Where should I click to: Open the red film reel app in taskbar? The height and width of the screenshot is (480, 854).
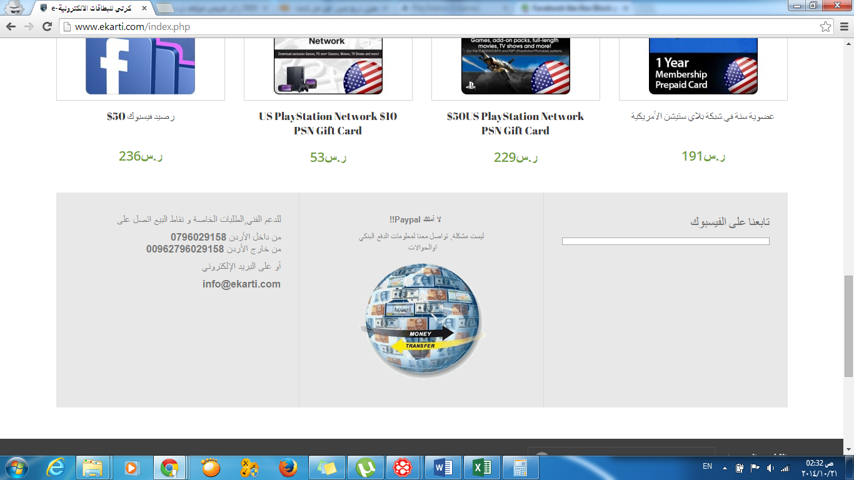tap(404, 467)
